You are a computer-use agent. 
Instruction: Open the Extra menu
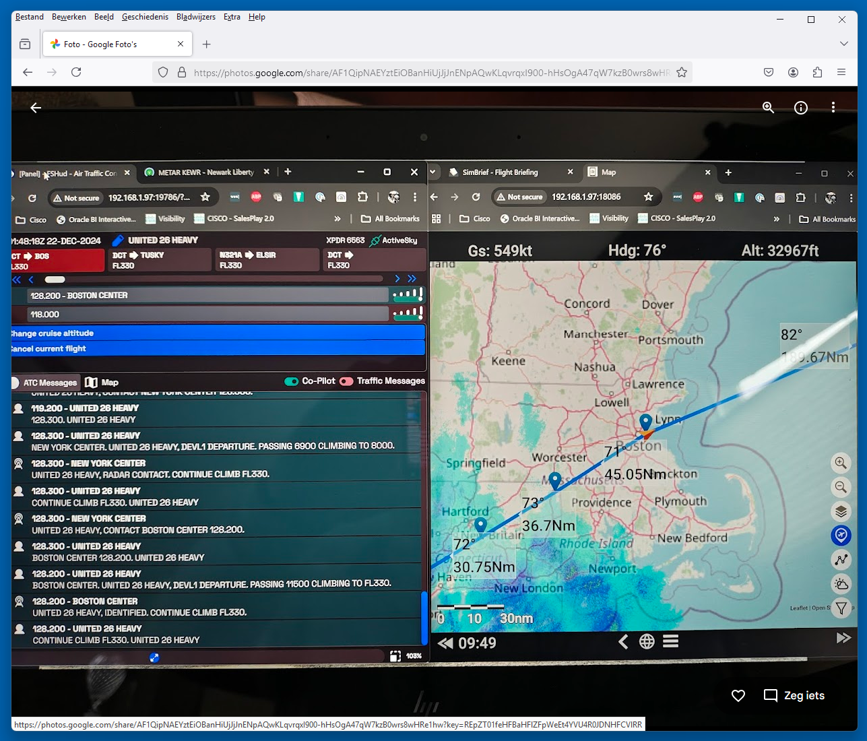point(232,17)
